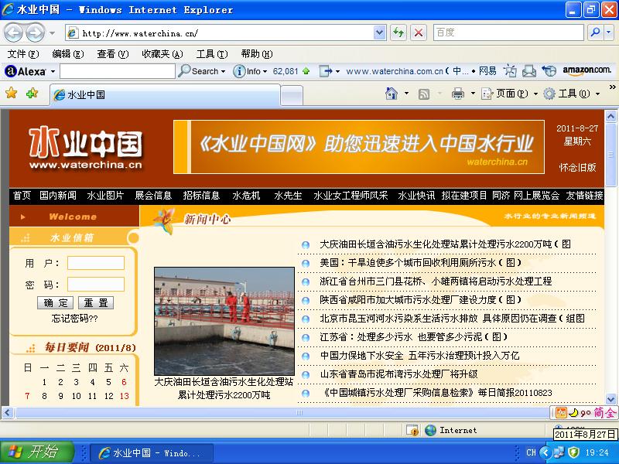Click in the 密码 password field
This screenshot has width=619, height=464.
point(95,284)
